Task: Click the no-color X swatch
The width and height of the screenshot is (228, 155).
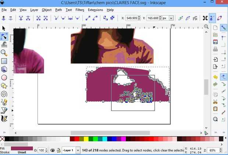Action: [2, 139]
